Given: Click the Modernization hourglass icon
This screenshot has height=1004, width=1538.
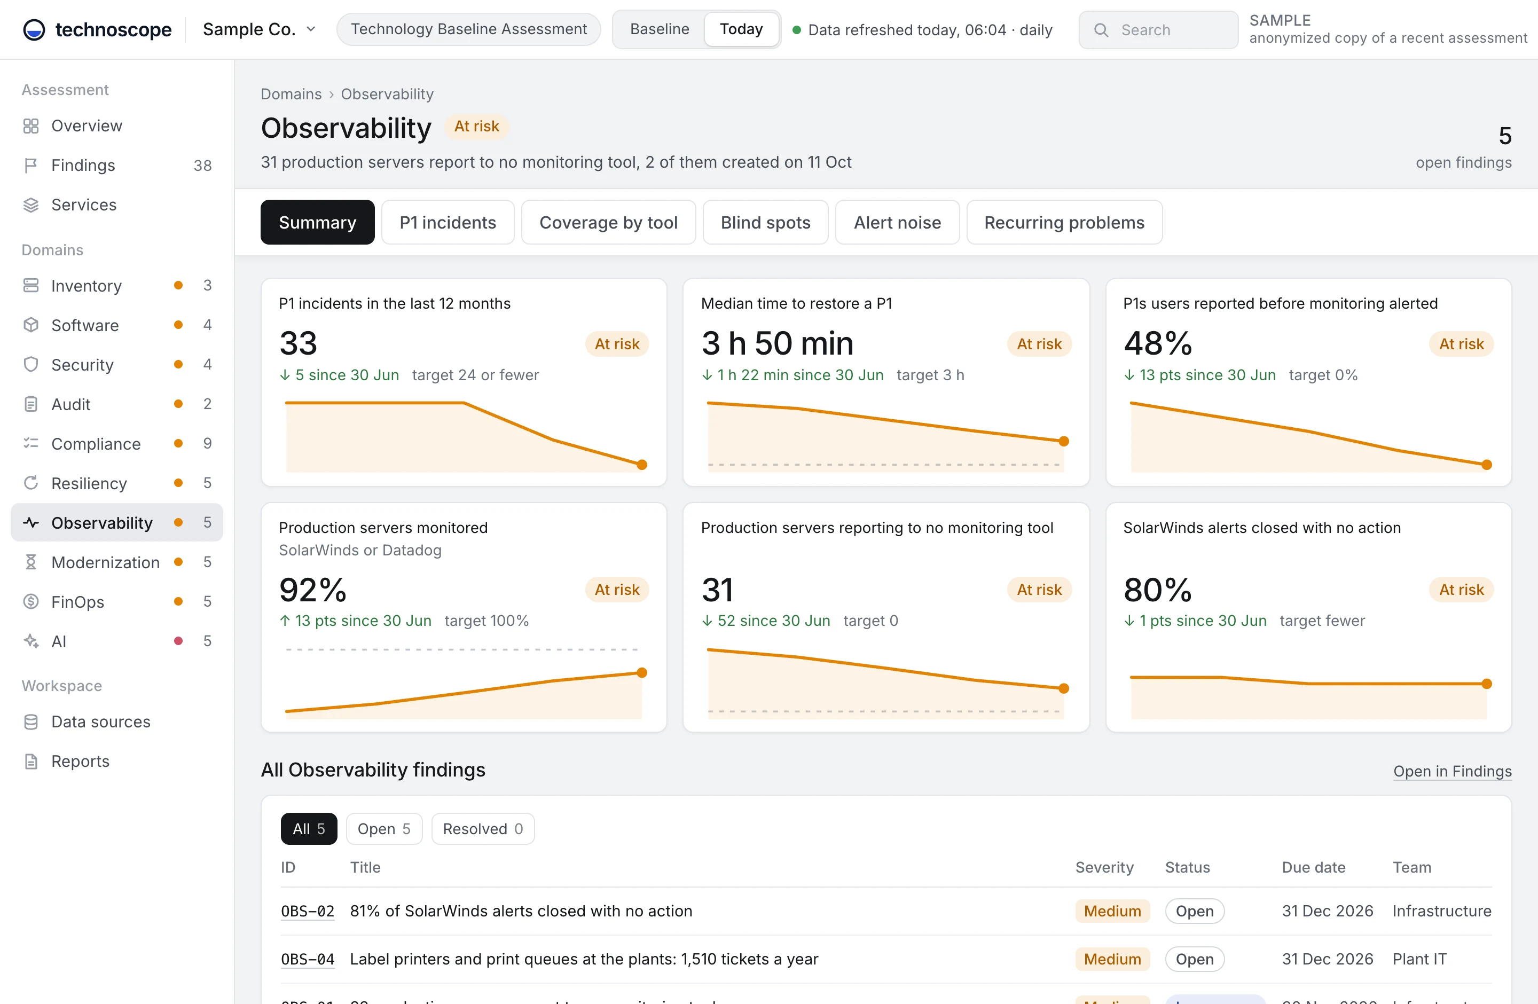Looking at the screenshot, I should pos(30,562).
